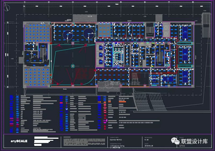Click the 2018.01.18 date field

coord(149,146)
